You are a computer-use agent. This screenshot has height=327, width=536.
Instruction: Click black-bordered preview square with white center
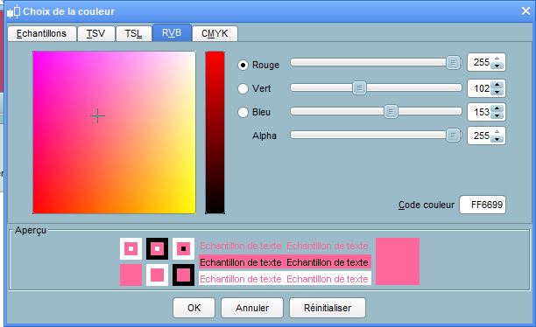click(x=158, y=249)
